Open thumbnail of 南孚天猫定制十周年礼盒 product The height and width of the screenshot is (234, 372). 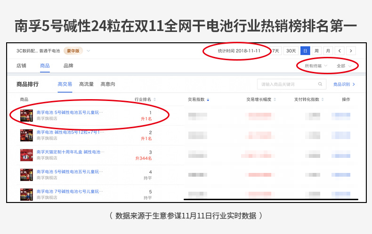pyautogui.click(x=26, y=155)
